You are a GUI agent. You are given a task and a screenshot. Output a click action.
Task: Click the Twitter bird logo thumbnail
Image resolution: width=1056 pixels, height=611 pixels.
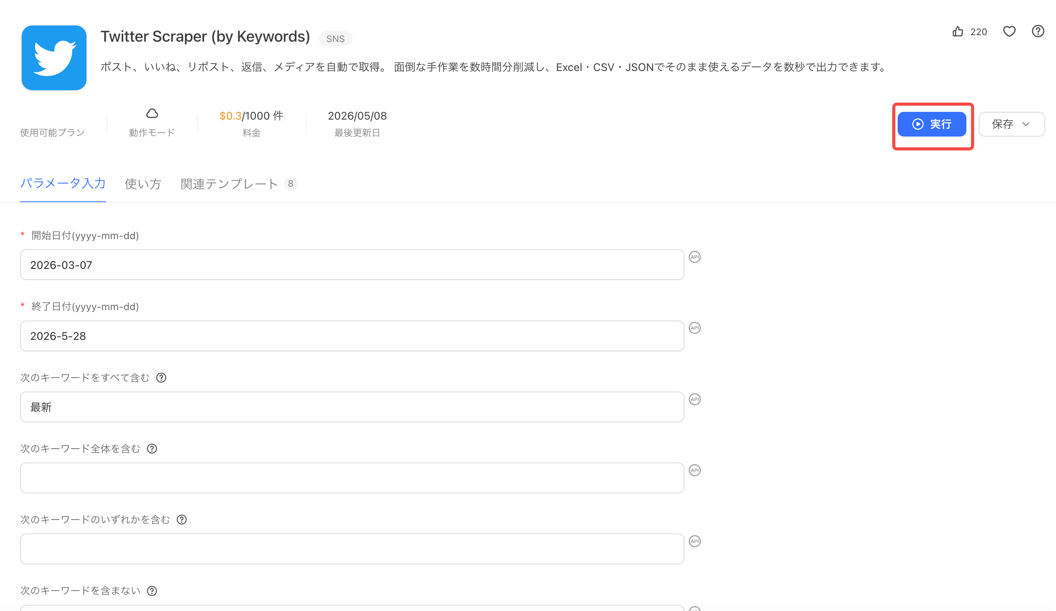[x=54, y=58]
